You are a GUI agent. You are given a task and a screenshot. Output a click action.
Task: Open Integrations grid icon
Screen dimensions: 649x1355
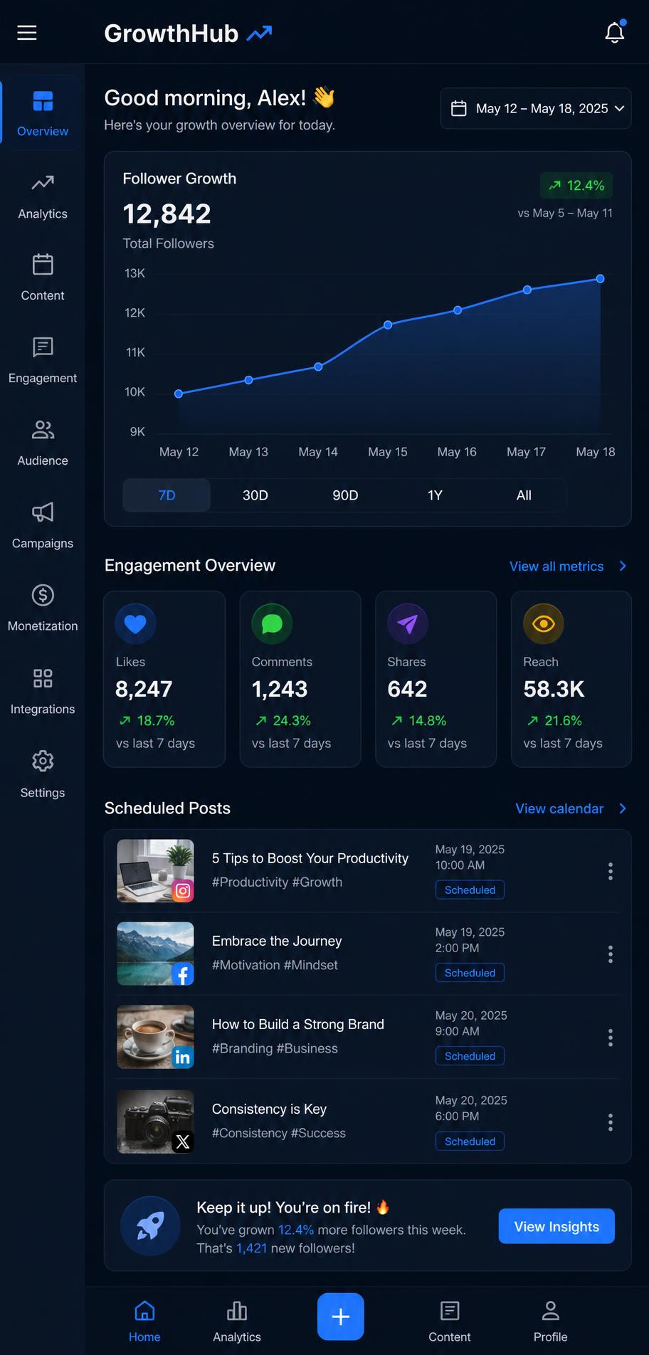click(x=43, y=678)
